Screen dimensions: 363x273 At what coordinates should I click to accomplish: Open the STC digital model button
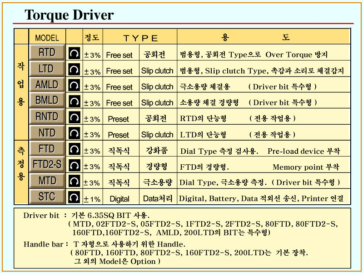point(47,197)
